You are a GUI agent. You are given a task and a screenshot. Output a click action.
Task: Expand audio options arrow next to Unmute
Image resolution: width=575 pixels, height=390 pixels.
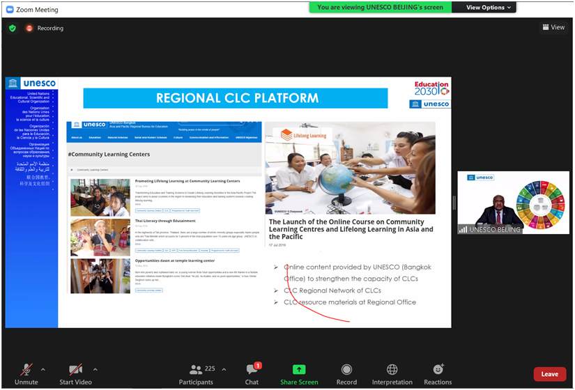coord(43,370)
